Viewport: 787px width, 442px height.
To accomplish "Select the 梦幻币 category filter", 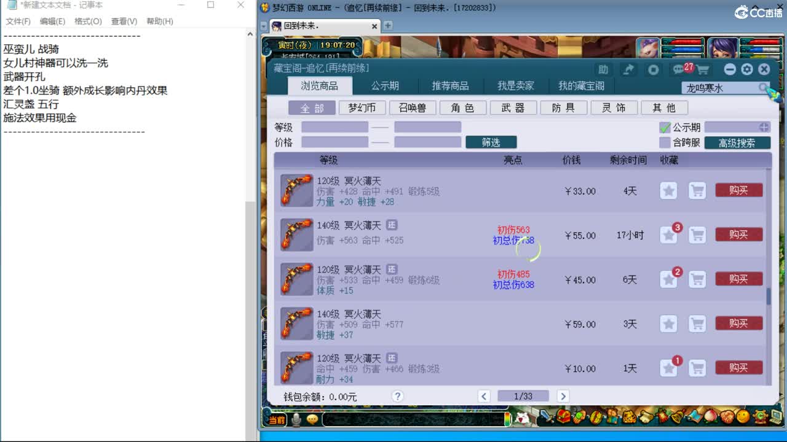I will 362,108.
